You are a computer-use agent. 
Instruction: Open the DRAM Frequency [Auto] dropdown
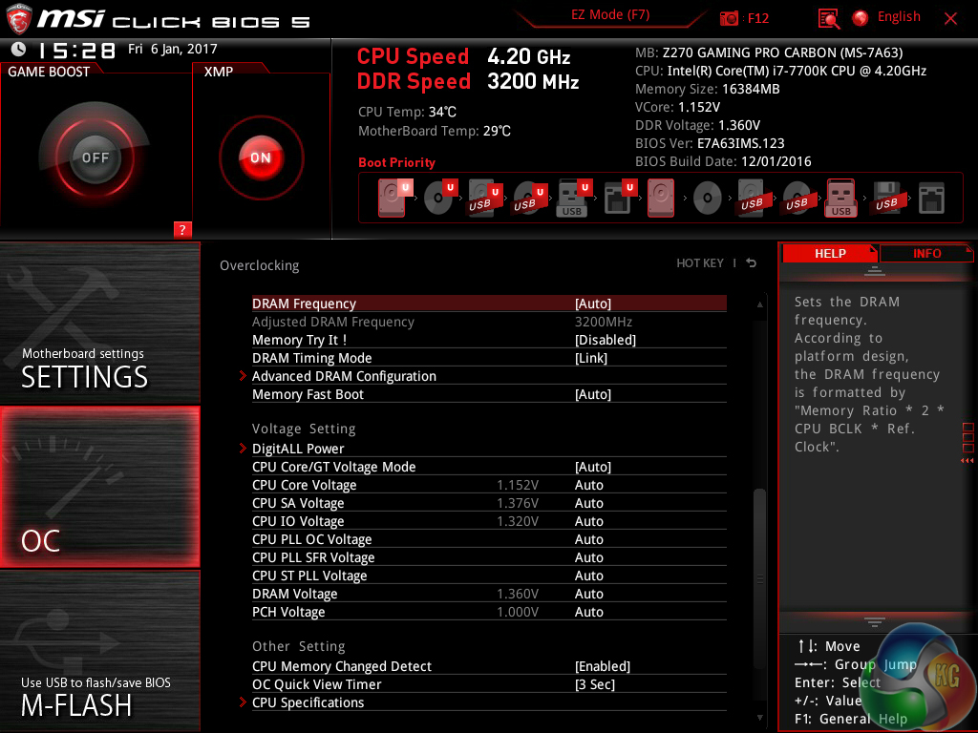(x=592, y=304)
